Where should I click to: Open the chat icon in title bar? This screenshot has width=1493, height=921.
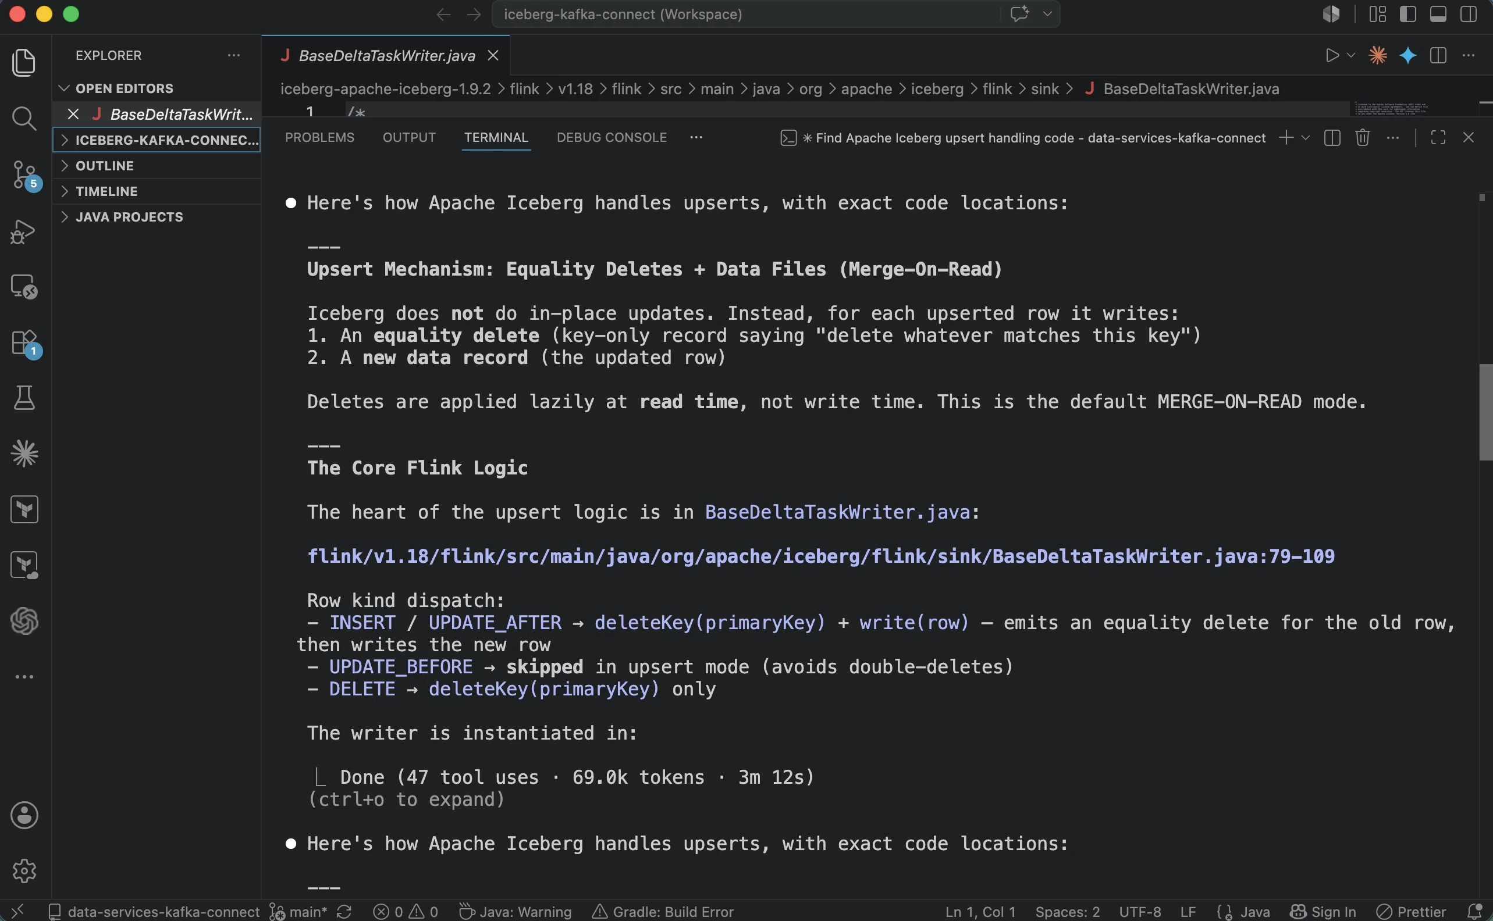(x=1019, y=14)
